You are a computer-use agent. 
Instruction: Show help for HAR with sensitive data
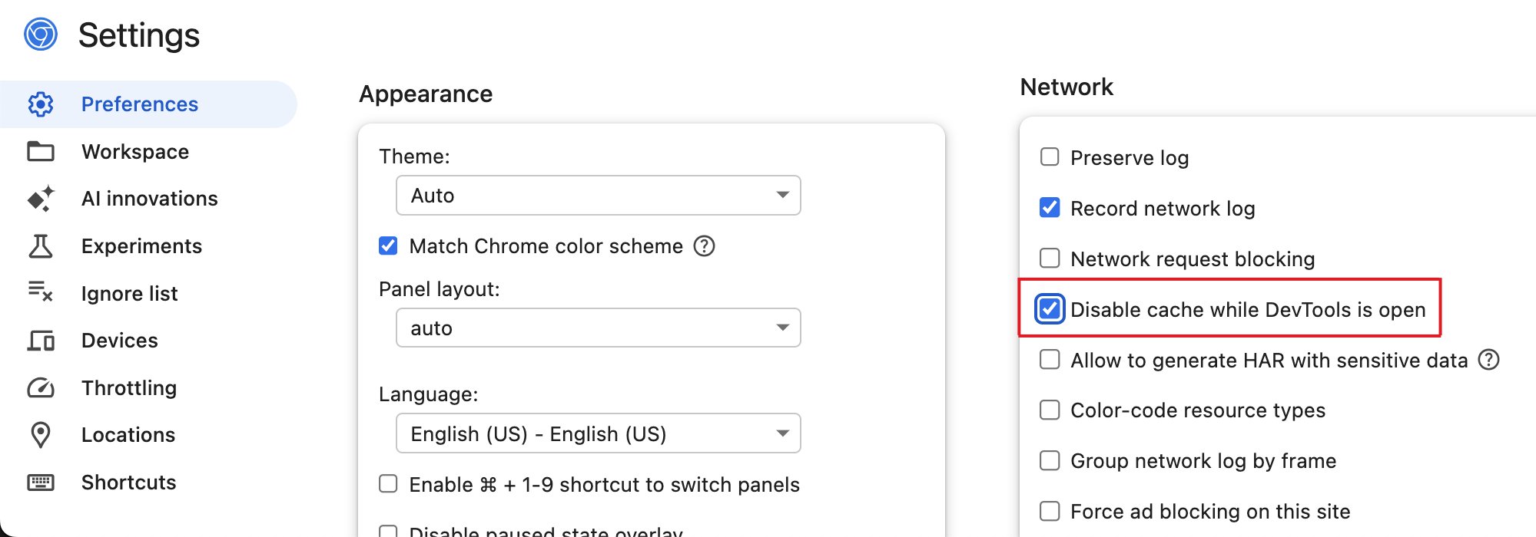point(1489,360)
